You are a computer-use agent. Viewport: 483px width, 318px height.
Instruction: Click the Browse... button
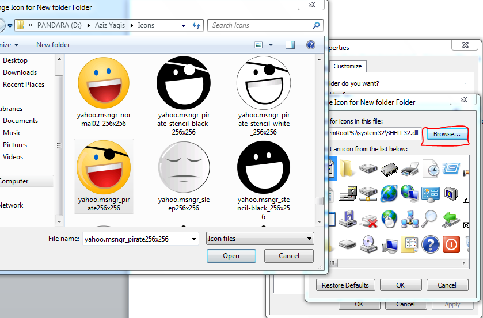[x=447, y=134]
